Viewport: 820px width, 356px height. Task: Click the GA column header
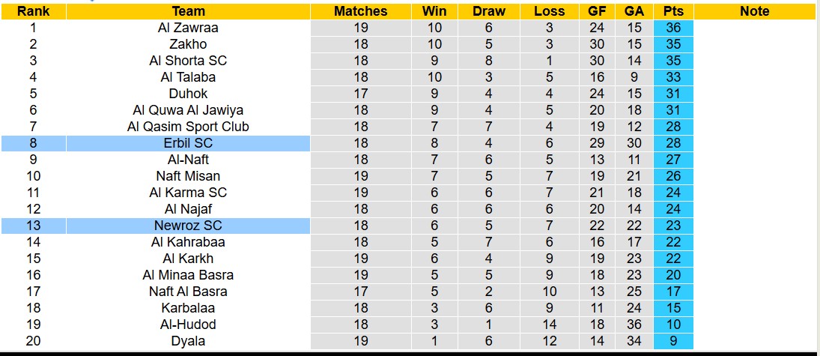click(634, 11)
